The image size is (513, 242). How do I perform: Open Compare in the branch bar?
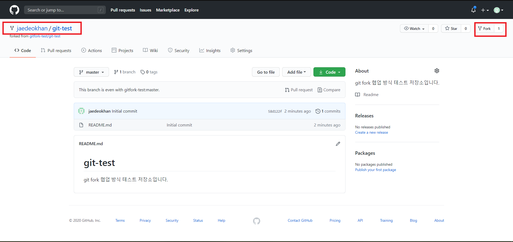(329, 90)
